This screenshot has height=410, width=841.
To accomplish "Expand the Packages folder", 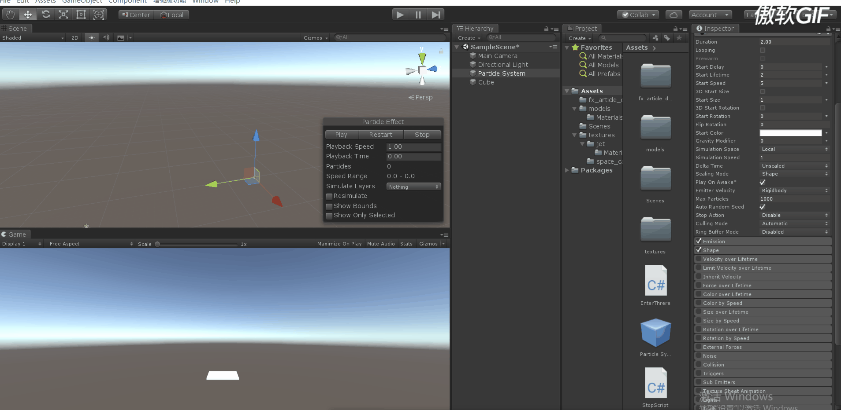I will pos(567,170).
